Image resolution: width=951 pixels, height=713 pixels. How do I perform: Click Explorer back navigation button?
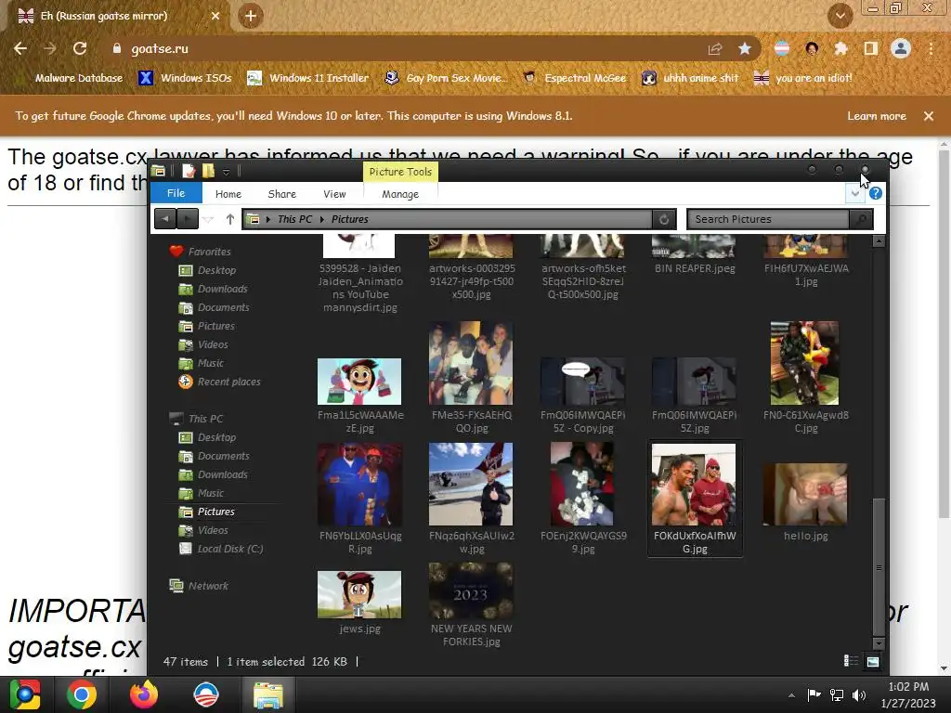(165, 219)
